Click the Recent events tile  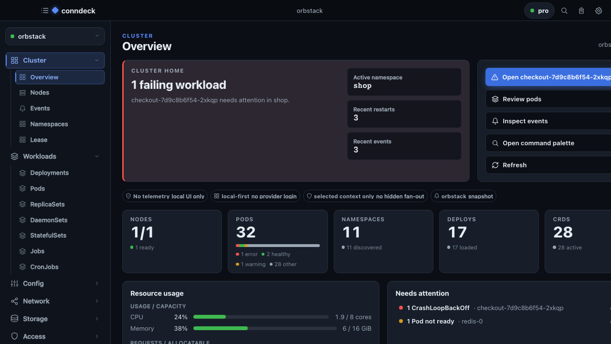tap(404, 146)
